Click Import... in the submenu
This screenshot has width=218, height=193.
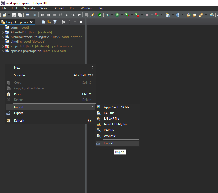pyautogui.click(x=117, y=143)
